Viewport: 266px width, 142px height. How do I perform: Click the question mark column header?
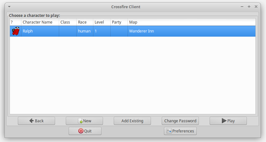tap(15, 22)
